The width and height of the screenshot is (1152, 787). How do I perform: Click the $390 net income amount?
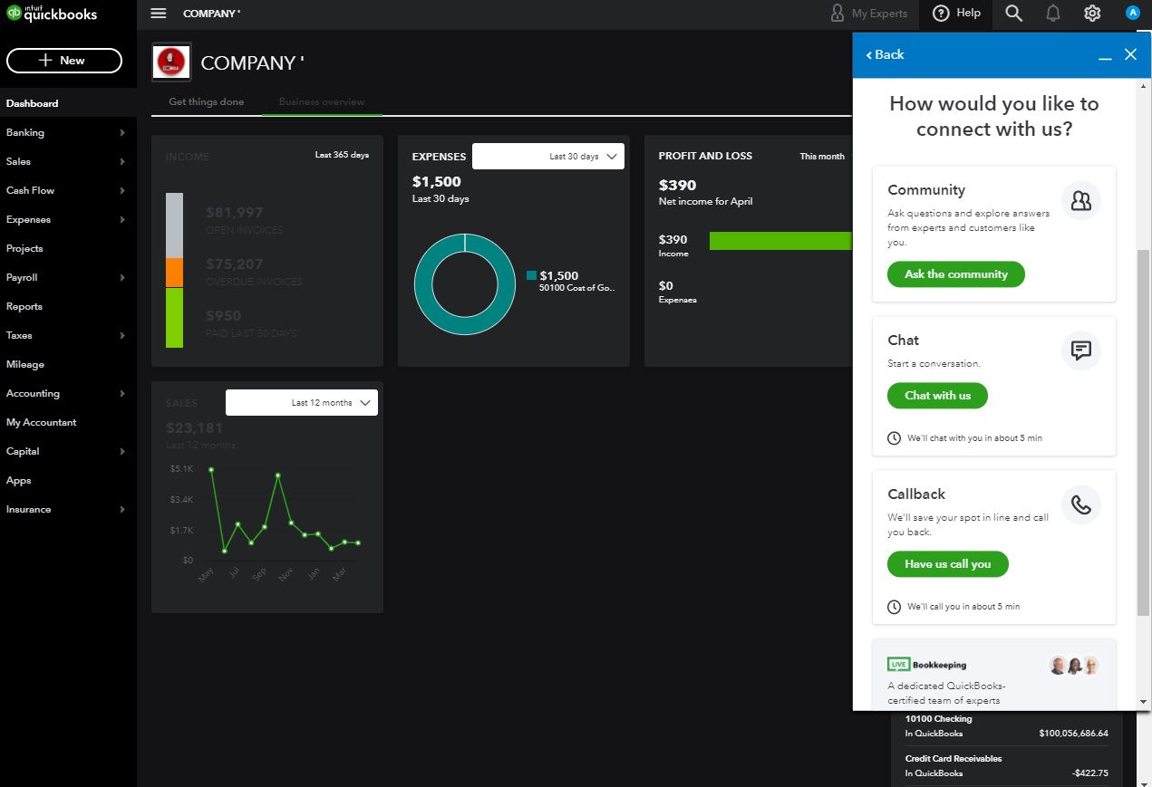[x=677, y=185]
